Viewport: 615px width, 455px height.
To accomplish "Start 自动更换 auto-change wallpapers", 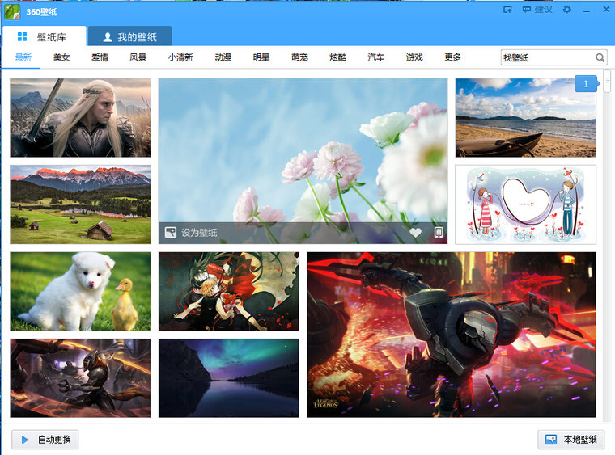I will click(x=45, y=440).
